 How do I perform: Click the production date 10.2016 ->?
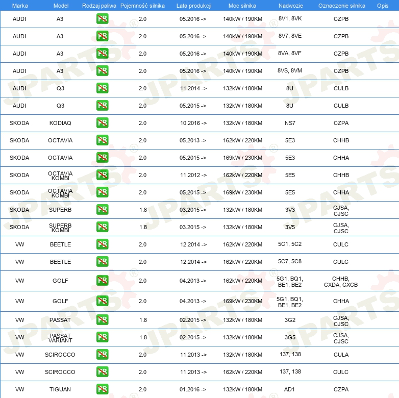point(193,123)
